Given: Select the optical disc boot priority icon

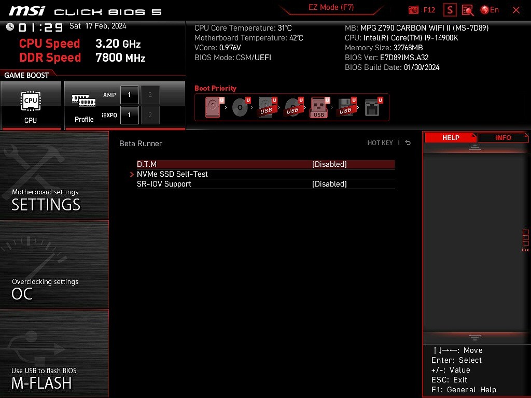Looking at the screenshot, I should 241,107.
